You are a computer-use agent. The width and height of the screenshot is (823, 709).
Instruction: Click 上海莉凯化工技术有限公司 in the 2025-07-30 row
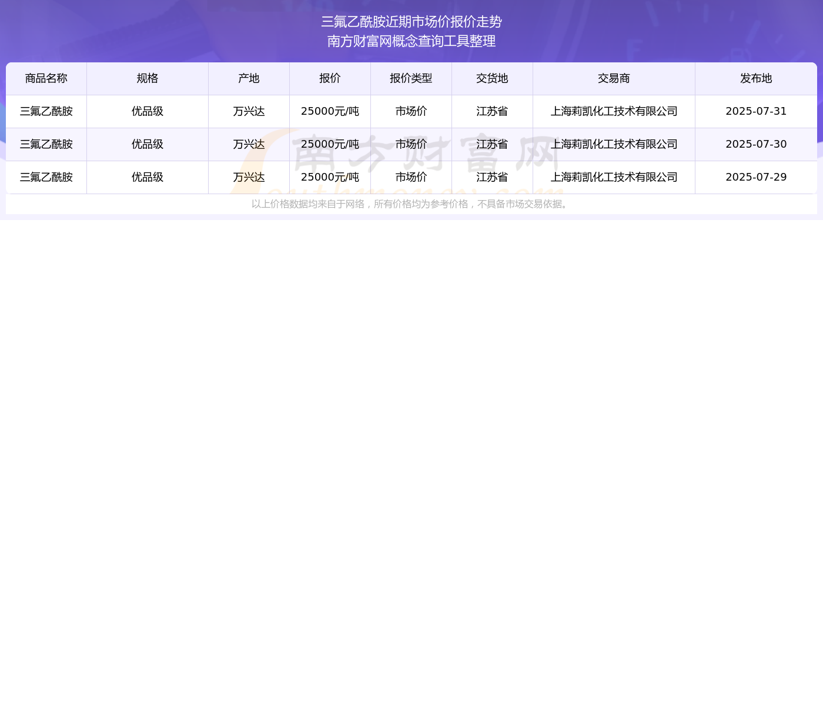[x=614, y=144]
